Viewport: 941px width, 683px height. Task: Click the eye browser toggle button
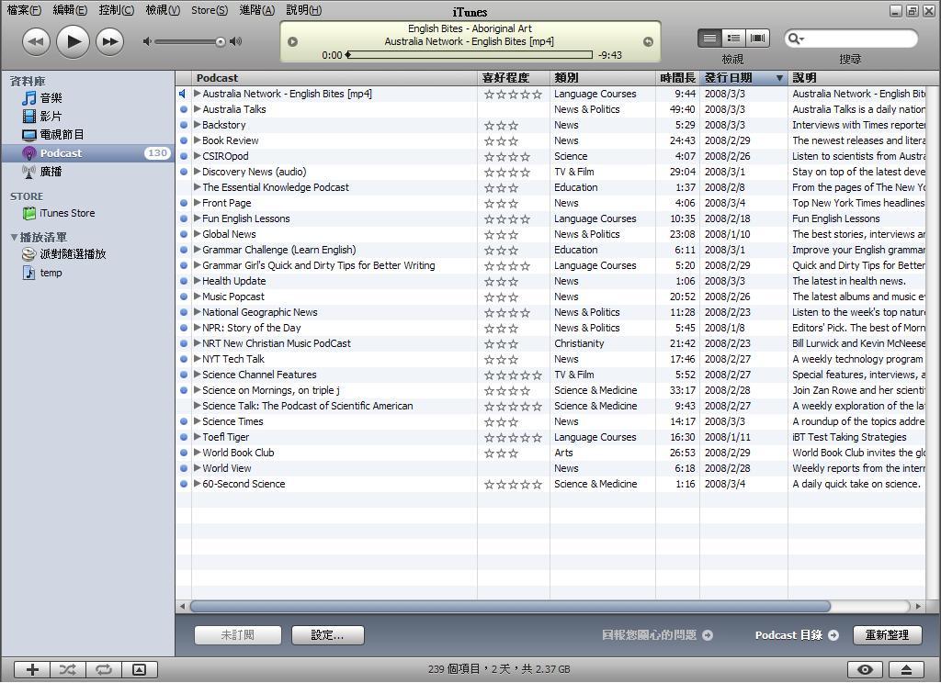click(865, 670)
